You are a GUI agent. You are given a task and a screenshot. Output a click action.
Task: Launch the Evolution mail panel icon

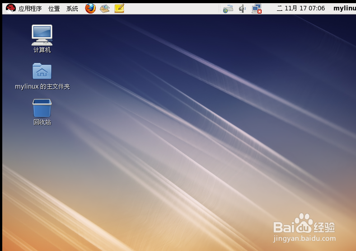point(105,9)
